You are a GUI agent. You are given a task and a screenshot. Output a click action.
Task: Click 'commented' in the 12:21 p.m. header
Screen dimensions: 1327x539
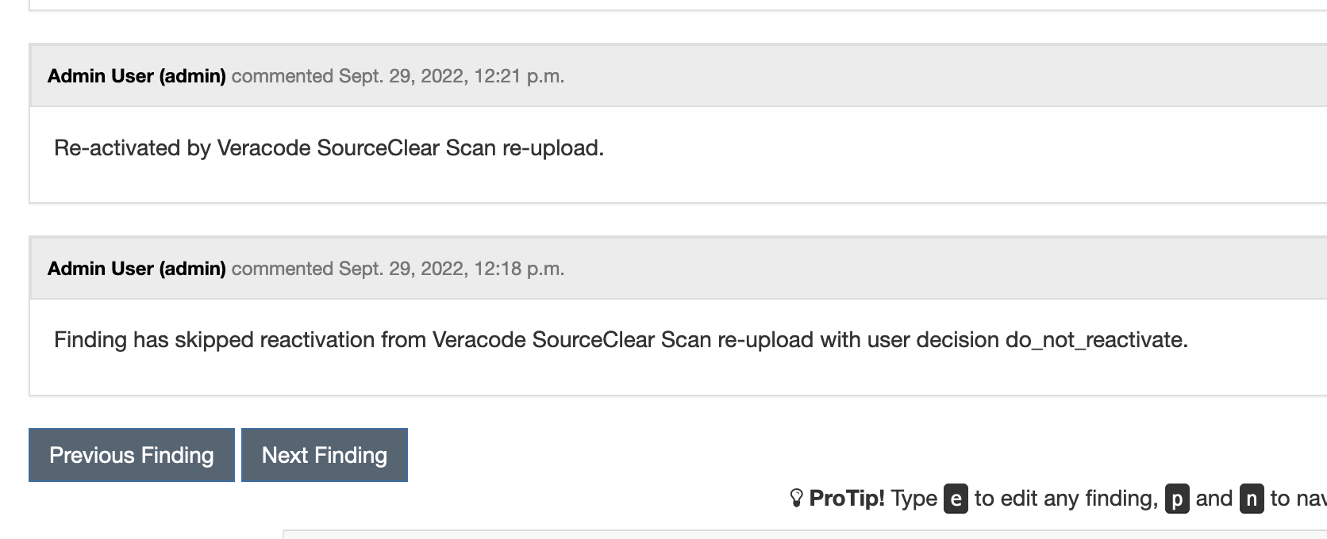point(282,76)
